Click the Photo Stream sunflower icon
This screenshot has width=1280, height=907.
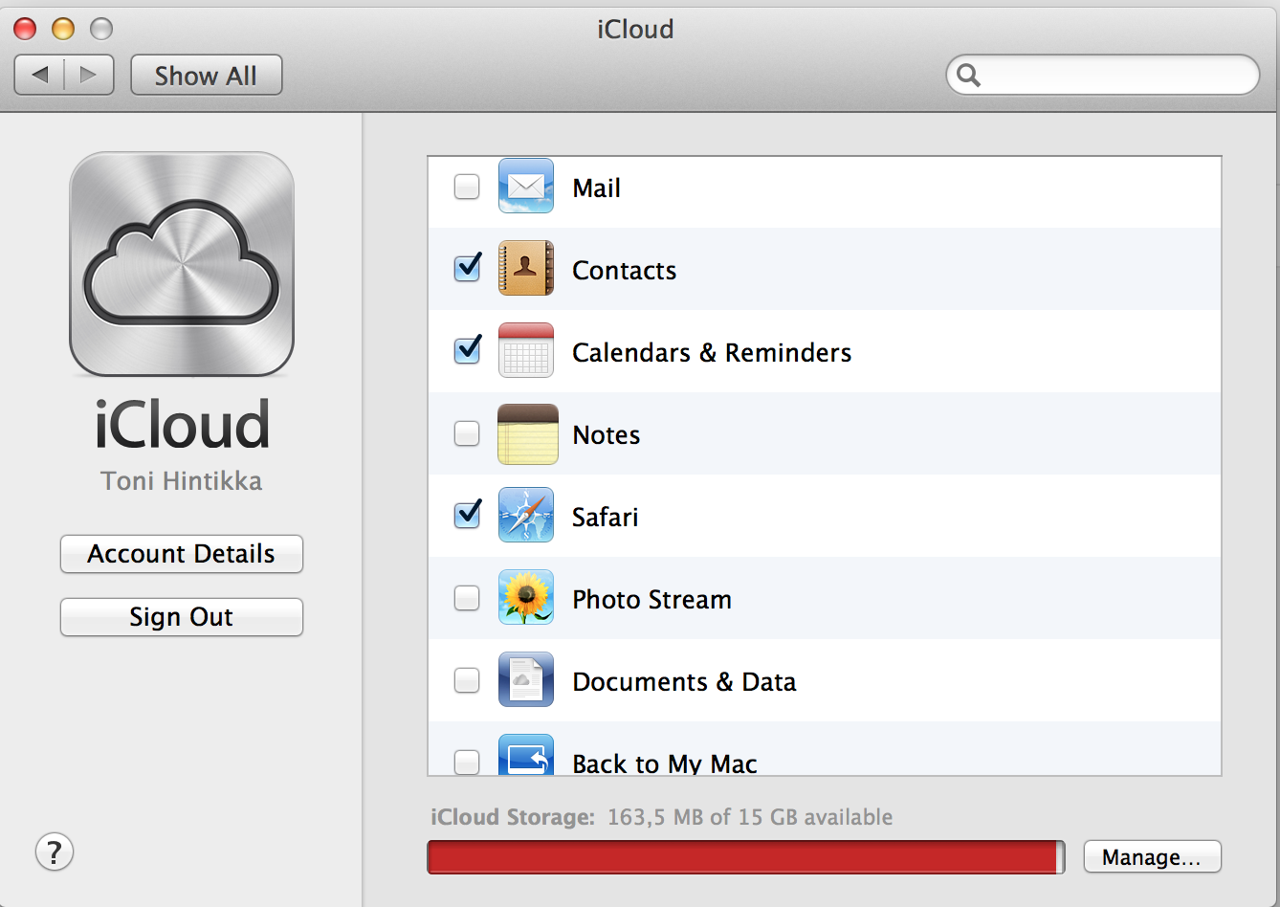[526, 597]
